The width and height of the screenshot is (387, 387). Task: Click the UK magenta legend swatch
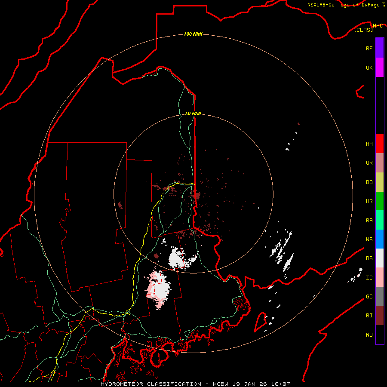click(380, 68)
